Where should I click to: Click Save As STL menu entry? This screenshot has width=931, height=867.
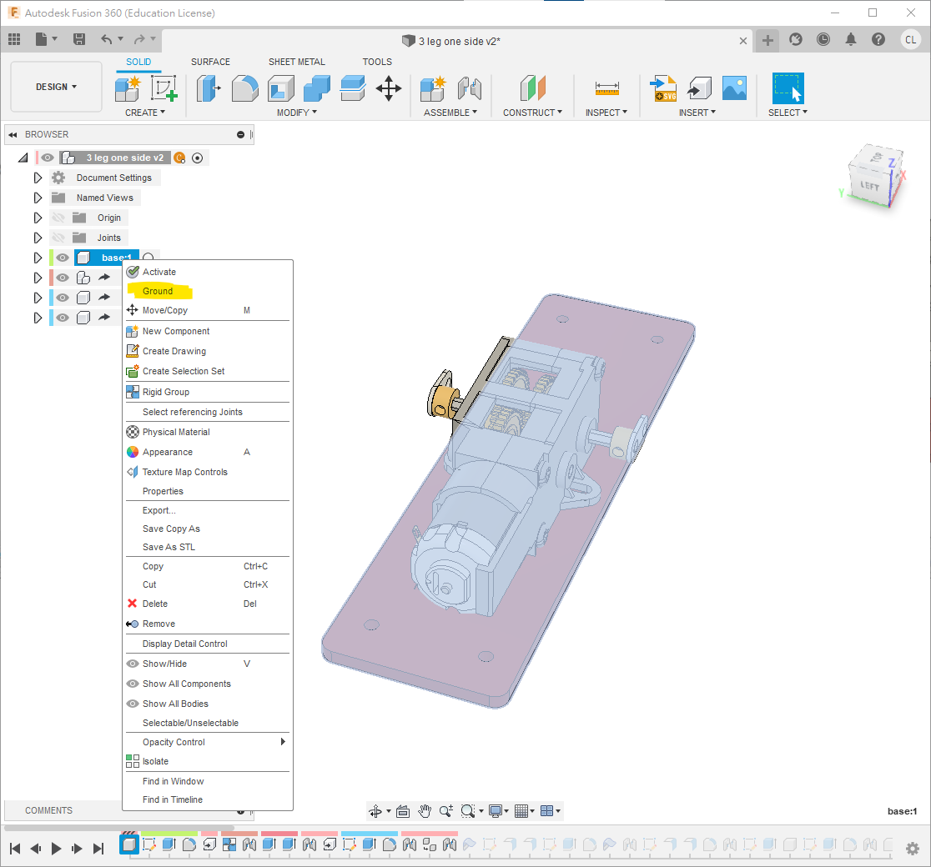pyautogui.click(x=169, y=547)
